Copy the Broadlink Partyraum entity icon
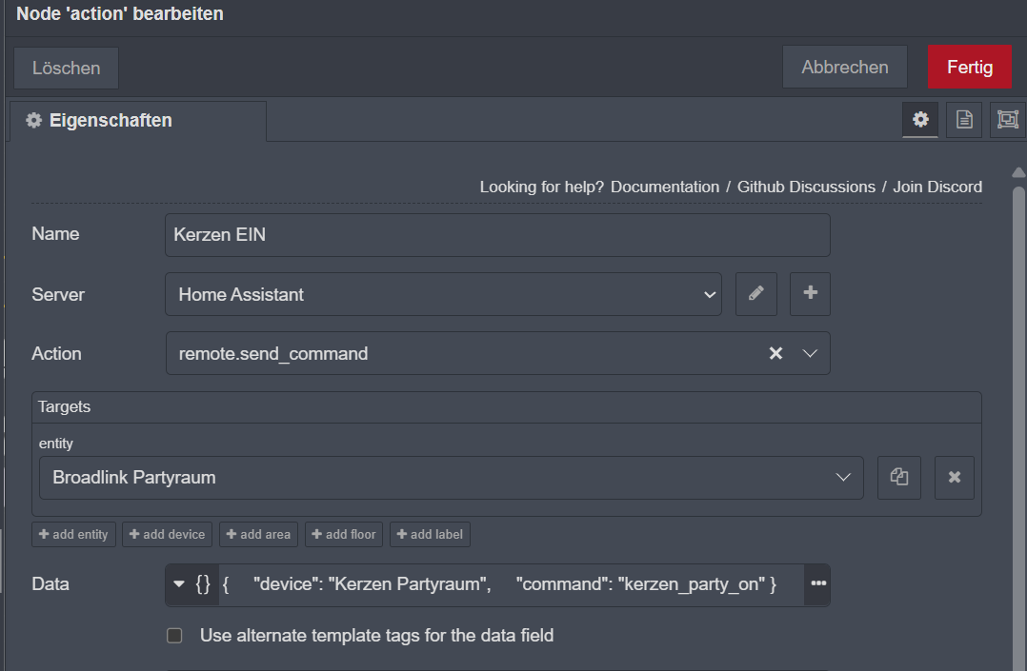1027x671 pixels. point(898,477)
